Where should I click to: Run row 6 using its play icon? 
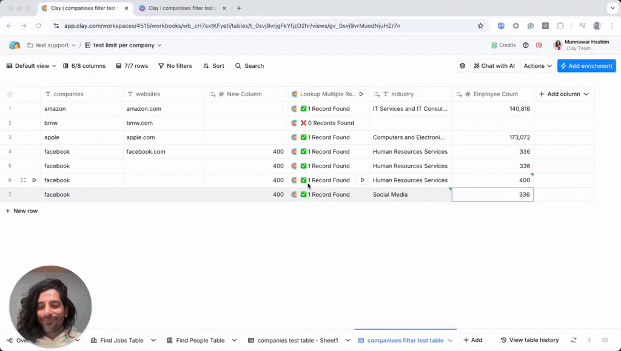[x=34, y=180]
